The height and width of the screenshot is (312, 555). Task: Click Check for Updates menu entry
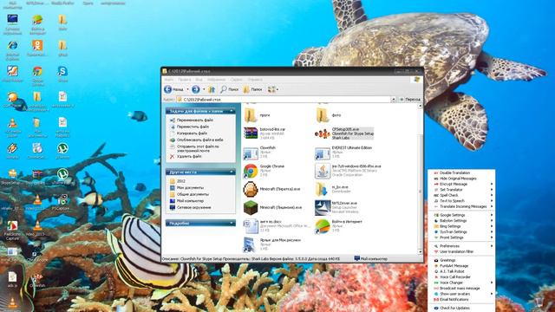(461, 309)
